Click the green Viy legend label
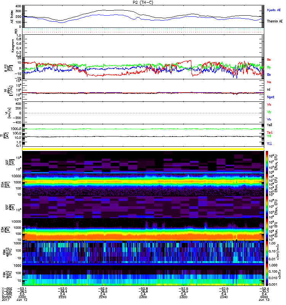Image resolution: width=286 pixels, height=305 pixels. click(269, 112)
